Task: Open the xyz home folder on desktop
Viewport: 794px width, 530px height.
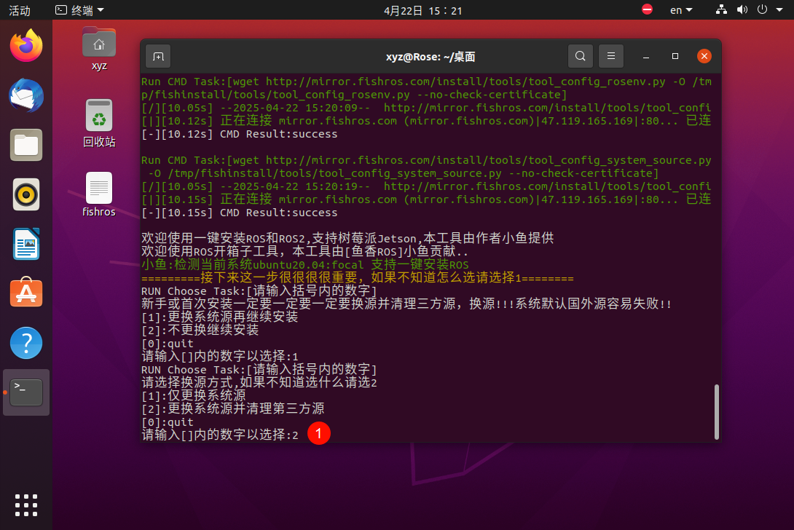Action: coord(99,49)
